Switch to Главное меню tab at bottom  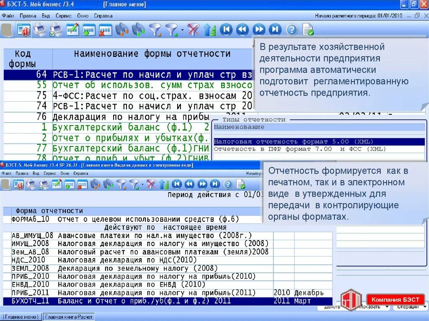click(21, 317)
